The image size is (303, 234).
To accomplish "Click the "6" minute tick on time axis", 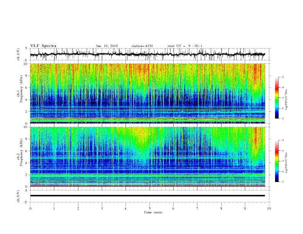I will (173, 208).
